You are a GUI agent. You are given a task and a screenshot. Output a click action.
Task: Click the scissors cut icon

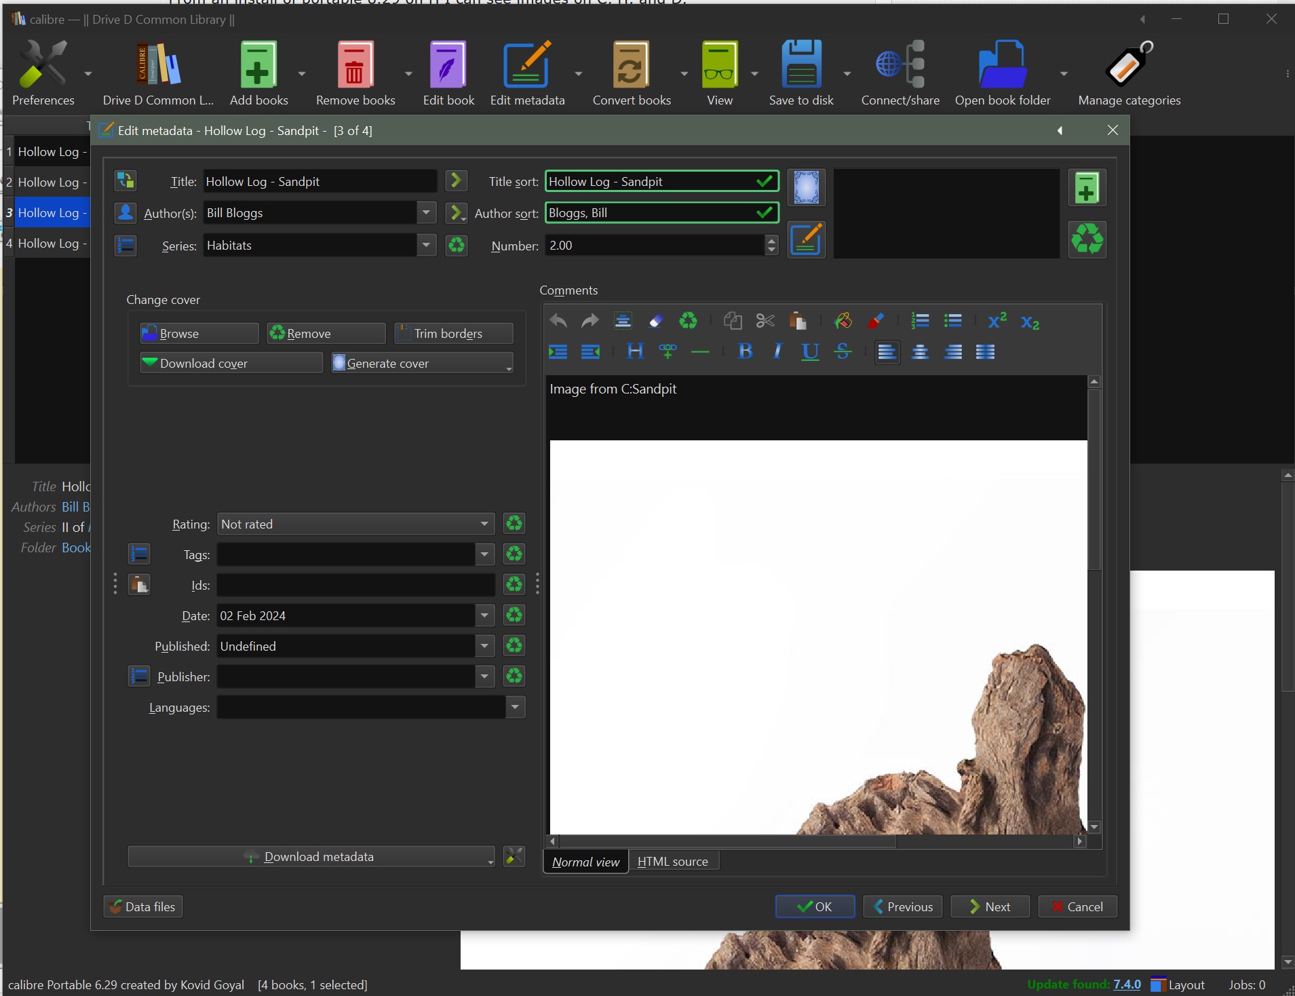765,321
